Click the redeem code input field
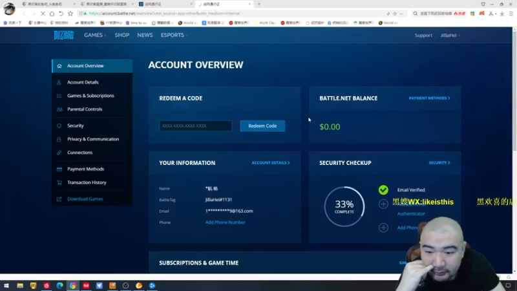This screenshot has height=291, width=517. 196,125
